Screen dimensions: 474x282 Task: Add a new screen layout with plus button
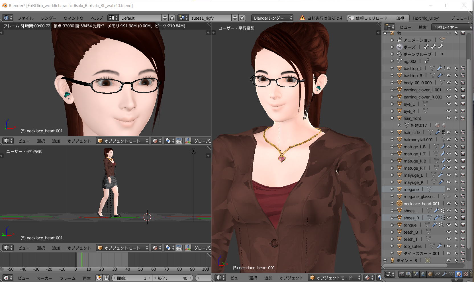tap(165, 18)
